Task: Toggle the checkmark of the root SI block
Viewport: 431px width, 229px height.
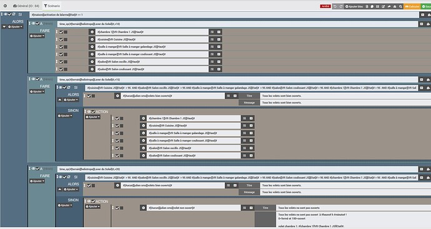Action: [x=9, y=14]
